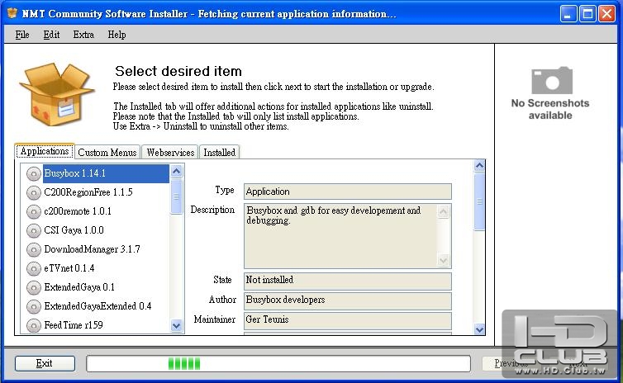Viewport: 623px width, 383px height.
Task: Click the State field showing Not installed
Action: (348, 280)
